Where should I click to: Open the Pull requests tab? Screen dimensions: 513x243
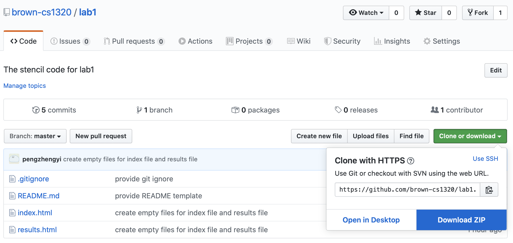(134, 41)
